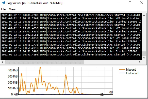
Task: Click the vertical scrollbar thumb
Action: (144, 53)
